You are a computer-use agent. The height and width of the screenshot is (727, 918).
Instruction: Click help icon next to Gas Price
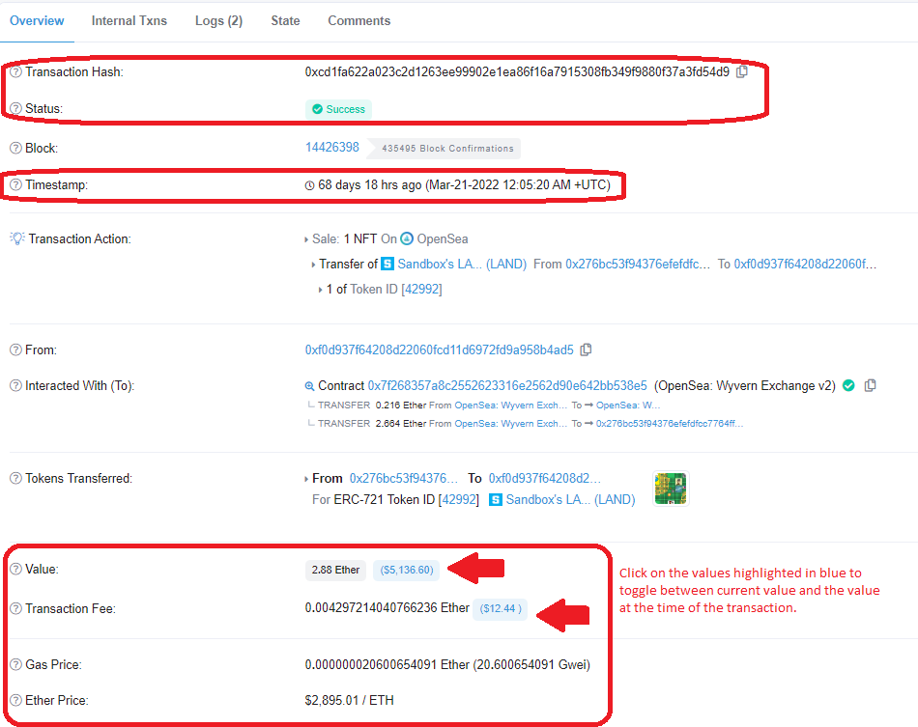pos(15,664)
